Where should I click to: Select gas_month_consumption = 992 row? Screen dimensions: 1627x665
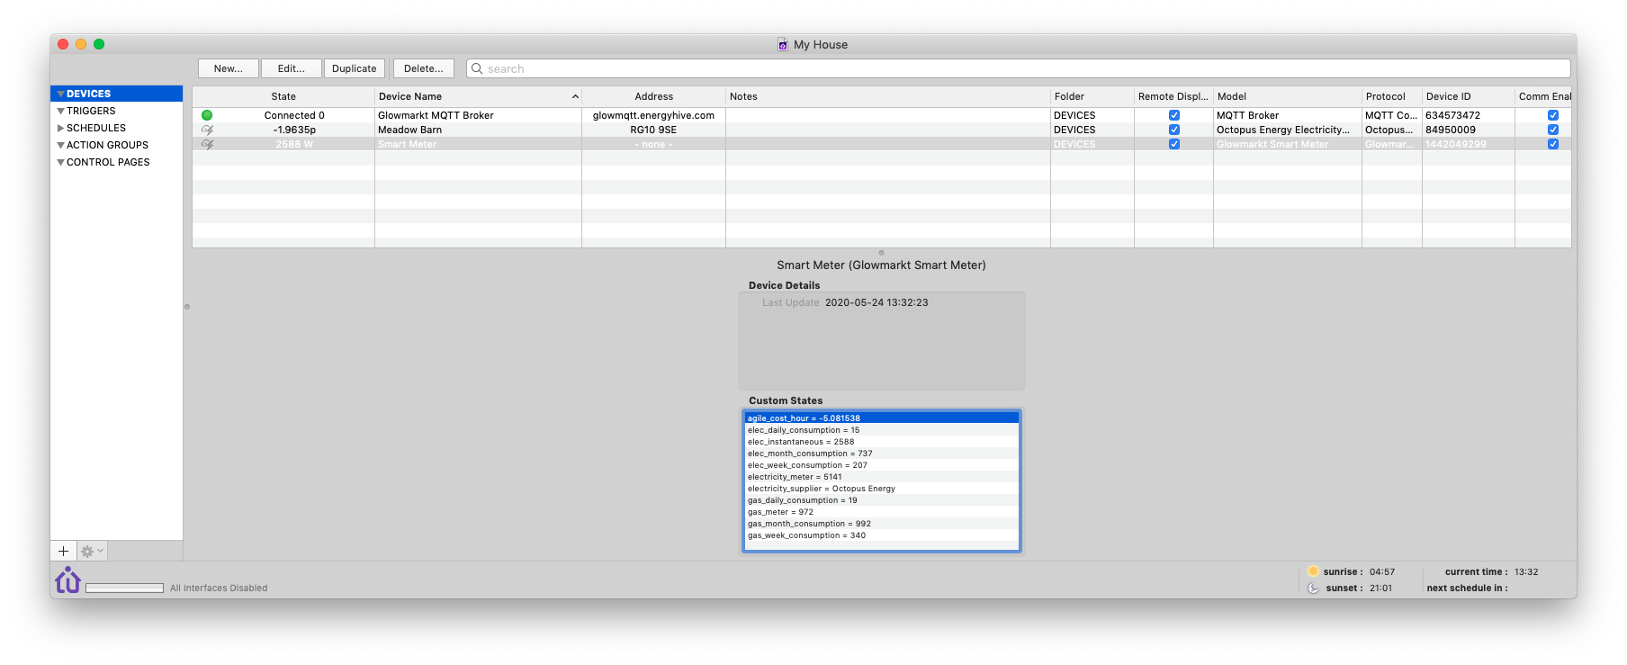pos(882,524)
